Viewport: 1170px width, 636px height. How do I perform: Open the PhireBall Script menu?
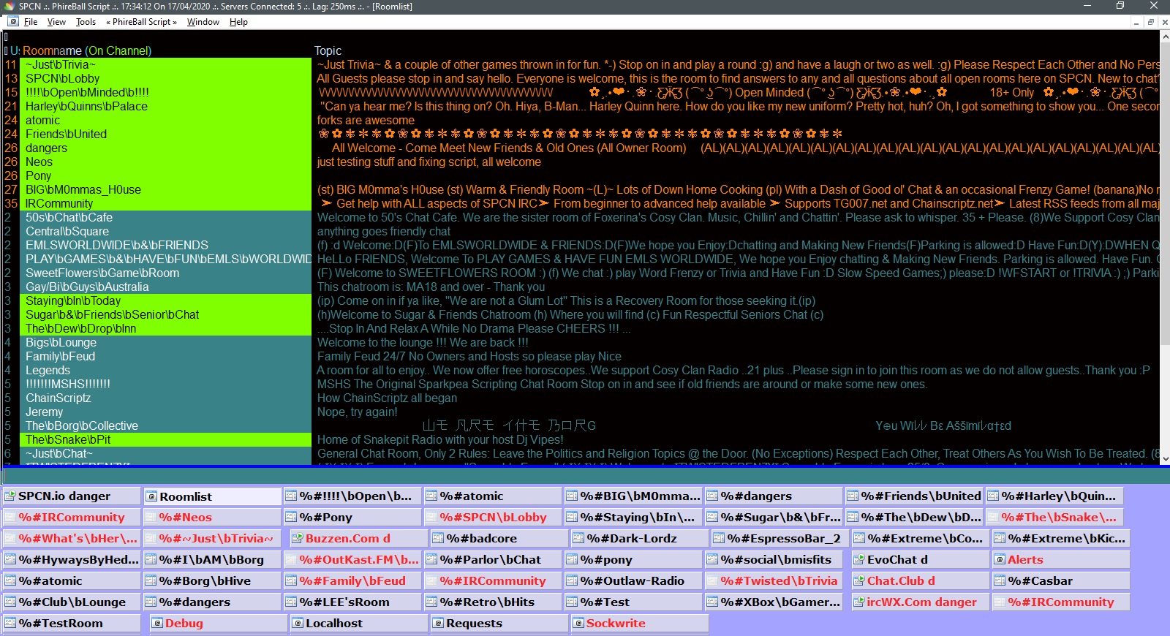pyautogui.click(x=142, y=22)
